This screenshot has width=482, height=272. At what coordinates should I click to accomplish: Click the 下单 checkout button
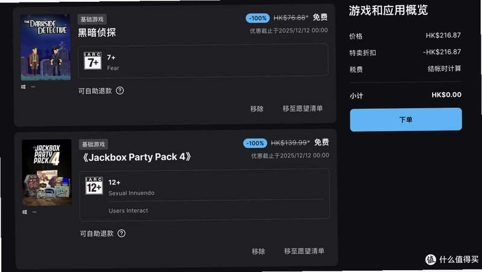tap(405, 119)
